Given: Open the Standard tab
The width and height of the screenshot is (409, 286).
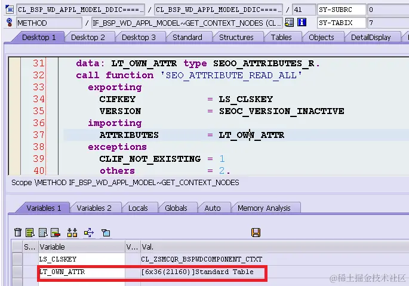Looking at the screenshot, I should 187,37.
